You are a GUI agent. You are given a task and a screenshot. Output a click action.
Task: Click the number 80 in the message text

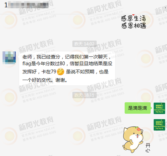pyautogui.click(x=62, y=63)
